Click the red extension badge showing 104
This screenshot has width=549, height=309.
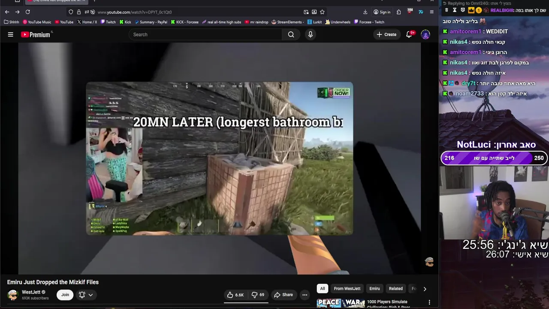410,12
